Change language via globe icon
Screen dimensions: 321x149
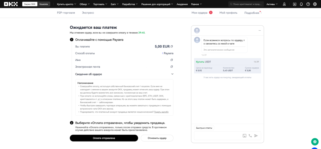[315, 4]
